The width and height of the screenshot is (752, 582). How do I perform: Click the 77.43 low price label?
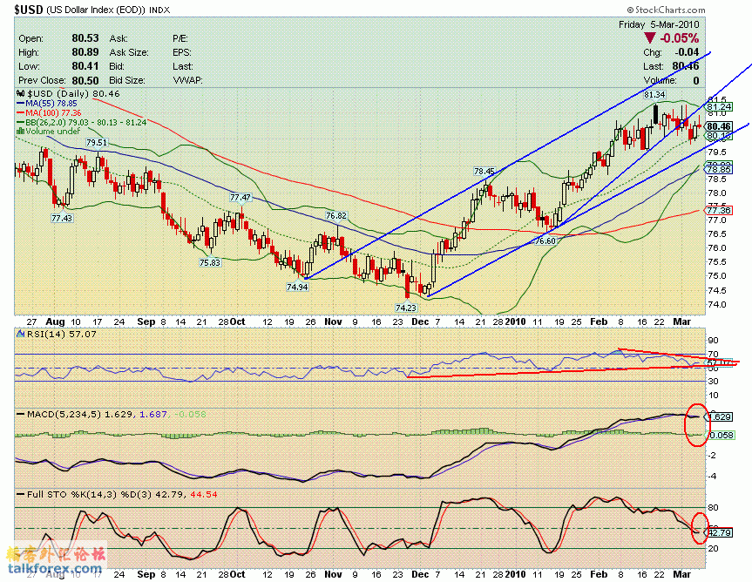pos(62,218)
